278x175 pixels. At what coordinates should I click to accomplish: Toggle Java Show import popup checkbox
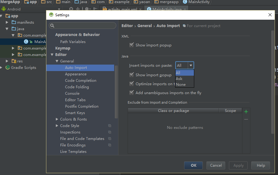pos(132,75)
